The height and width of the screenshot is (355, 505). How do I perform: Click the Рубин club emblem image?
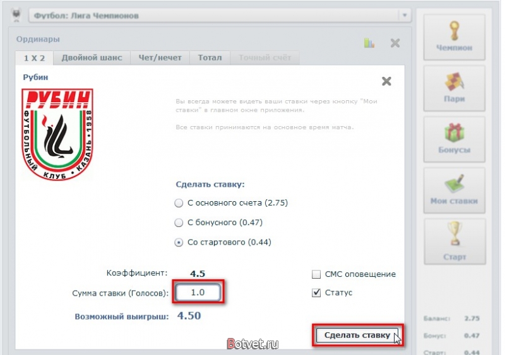tap(57, 134)
